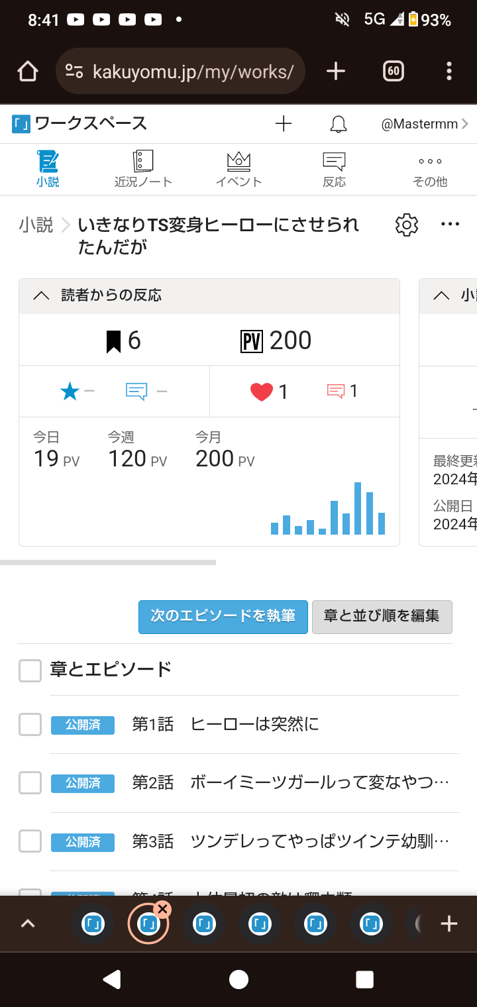The image size is (477, 1007).
Task: Open the three-dot menu beside work title
Action: (x=450, y=225)
